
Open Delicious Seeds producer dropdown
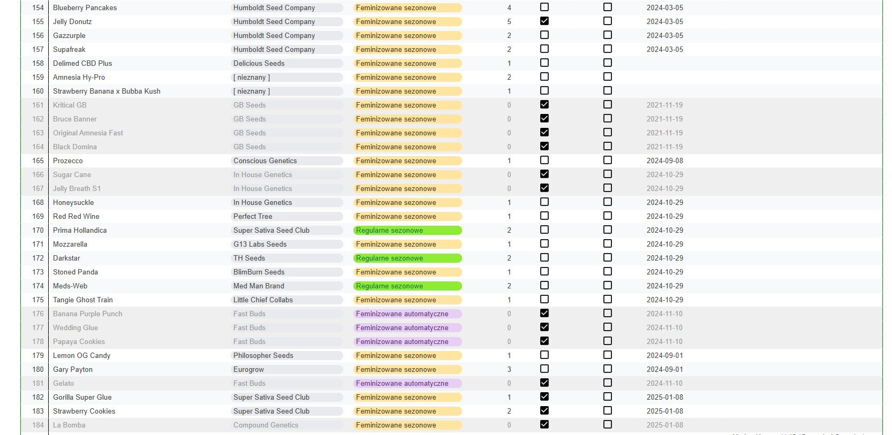(287, 63)
